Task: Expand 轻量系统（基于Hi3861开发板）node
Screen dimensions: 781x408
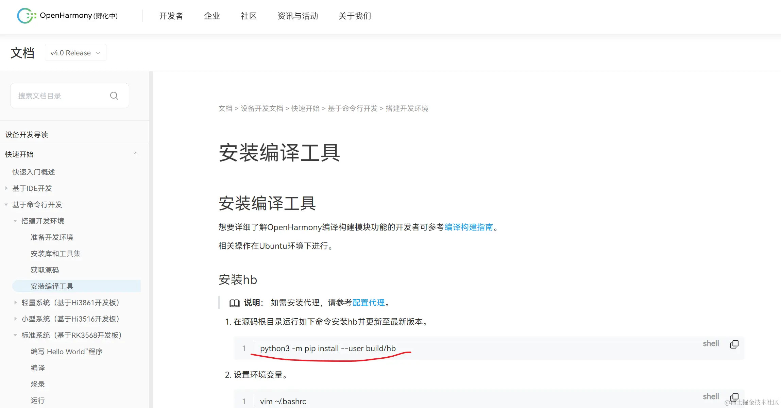Action: click(15, 302)
